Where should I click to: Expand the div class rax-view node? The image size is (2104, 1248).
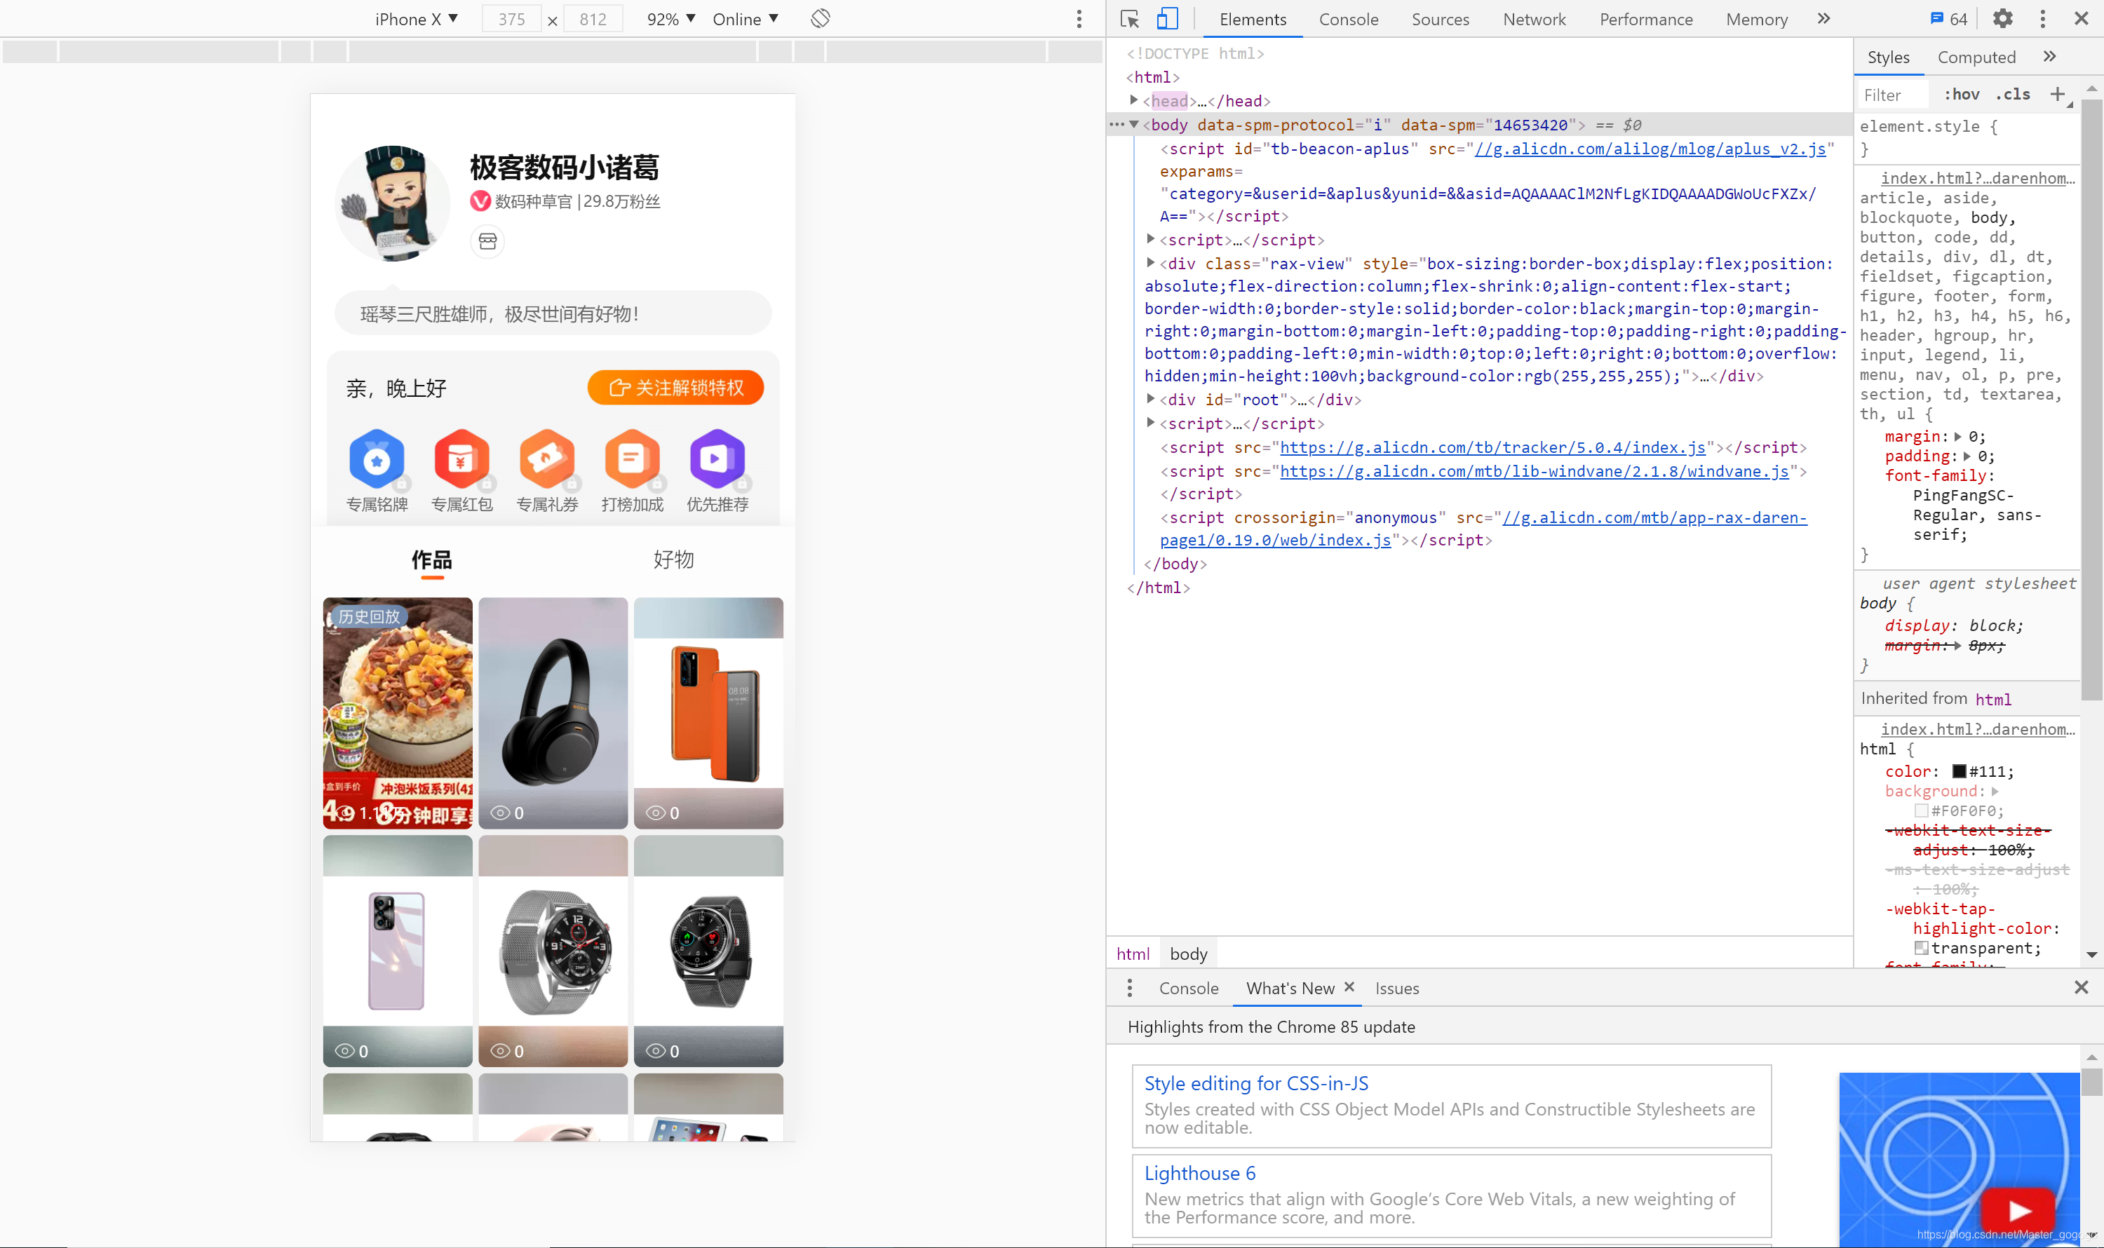(x=1151, y=262)
